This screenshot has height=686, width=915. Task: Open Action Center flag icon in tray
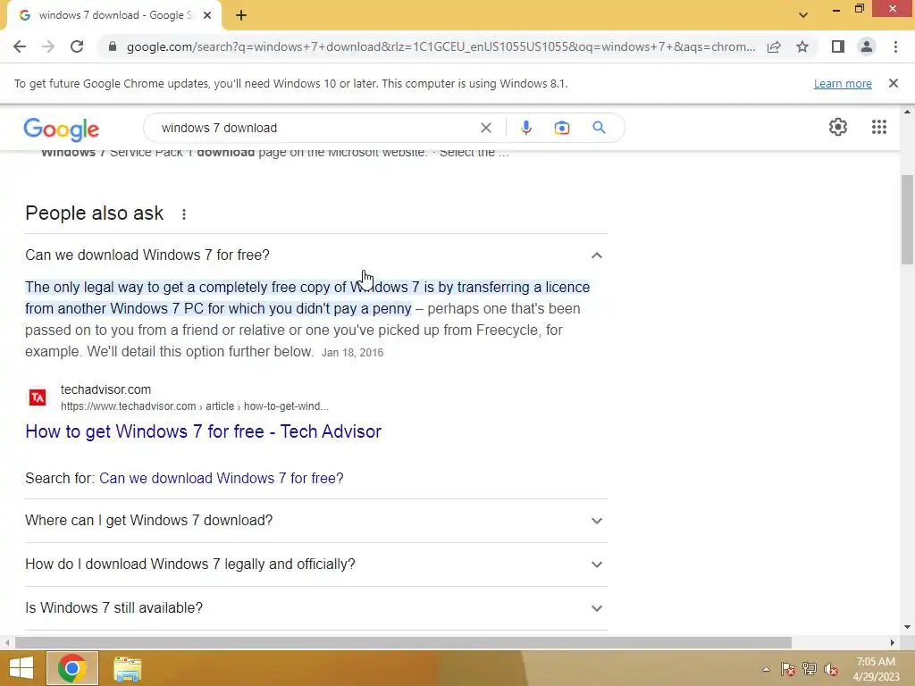click(x=787, y=669)
